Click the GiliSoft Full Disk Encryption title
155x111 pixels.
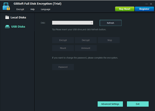click(37, 4)
